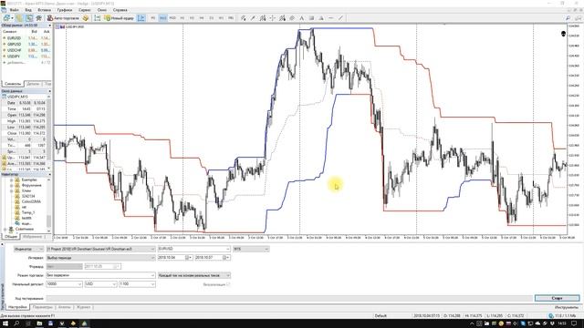Select the crosshair tool icon
The height and width of the screenshot is (328, 584).
tap(272, 18)
